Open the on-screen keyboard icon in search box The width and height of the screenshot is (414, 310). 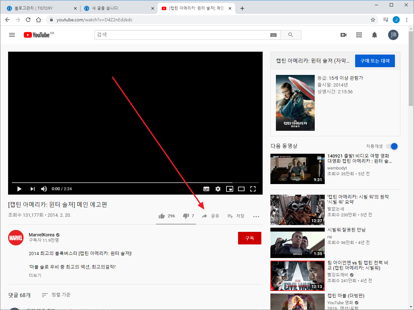point(273,35)
